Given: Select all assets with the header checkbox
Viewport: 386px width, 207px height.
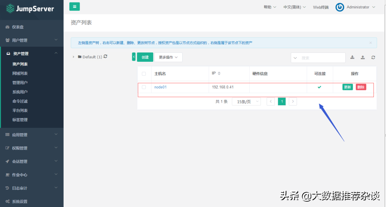Looking at the screenshot, I should point(144,74).
